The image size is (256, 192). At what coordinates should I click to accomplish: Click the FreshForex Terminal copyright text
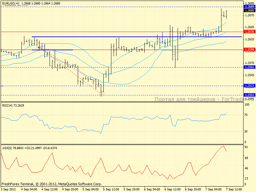pyautogui.click(x=51, y=184)
